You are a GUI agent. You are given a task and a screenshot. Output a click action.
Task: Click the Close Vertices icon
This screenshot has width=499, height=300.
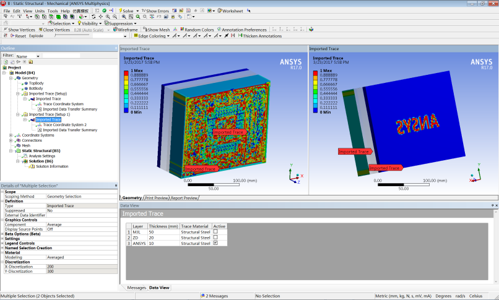(x=40, y=29)
